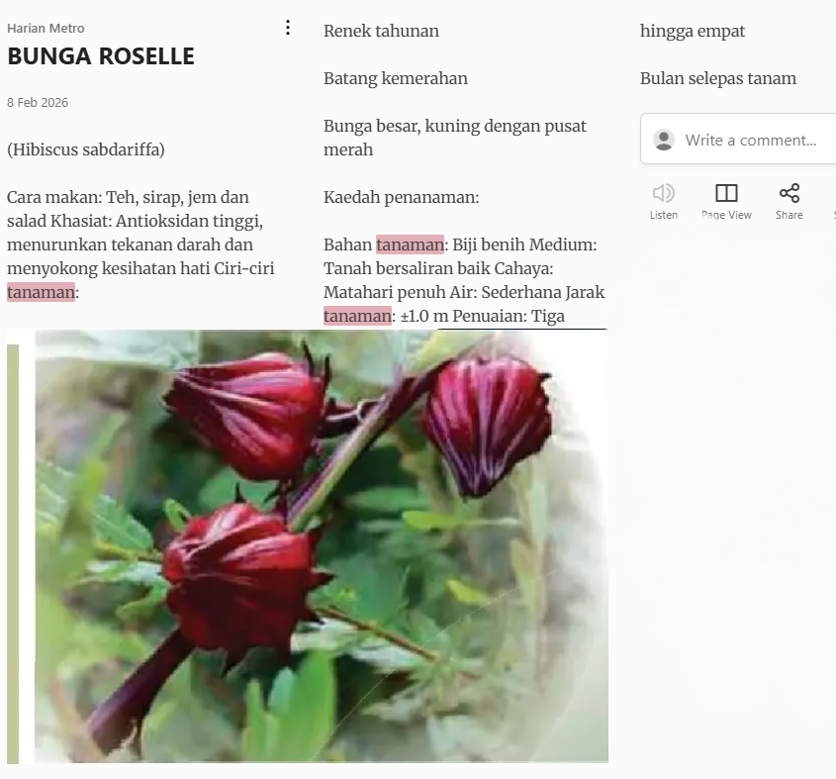Click the Kaedah penanaman heading text
Image resolution: width=836 pixels, height=779 pixels.
coord(401,197)
